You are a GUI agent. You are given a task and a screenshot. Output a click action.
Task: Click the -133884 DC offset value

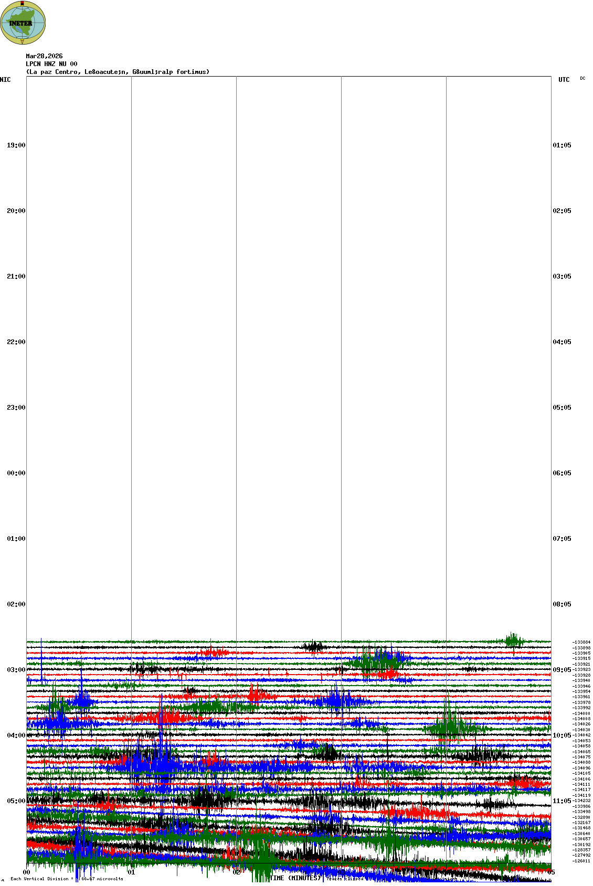pyautogui.click(x=581, y=642)
